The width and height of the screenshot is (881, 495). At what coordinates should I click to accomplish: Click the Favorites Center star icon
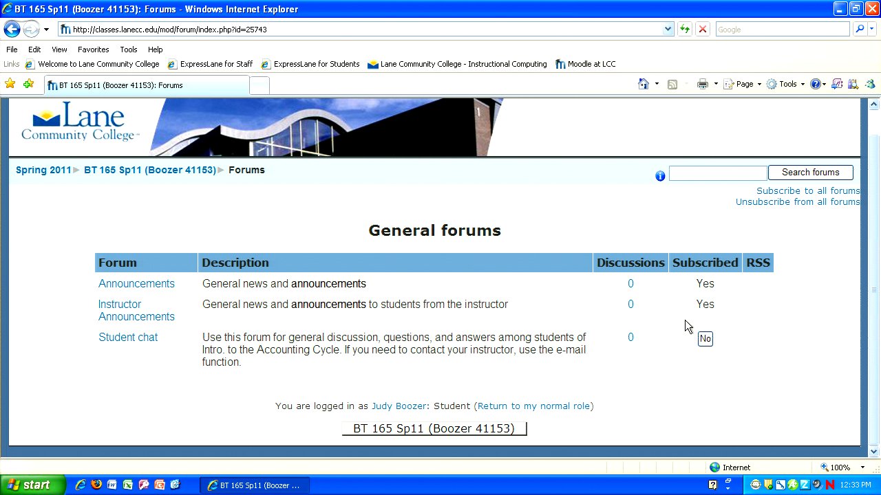[10, 84]
